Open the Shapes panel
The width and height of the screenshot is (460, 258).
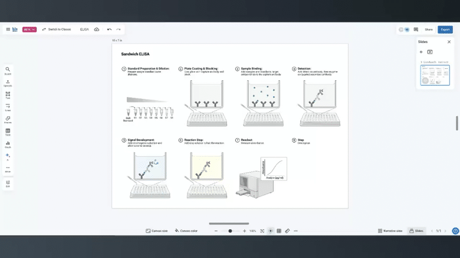[7, 120]
